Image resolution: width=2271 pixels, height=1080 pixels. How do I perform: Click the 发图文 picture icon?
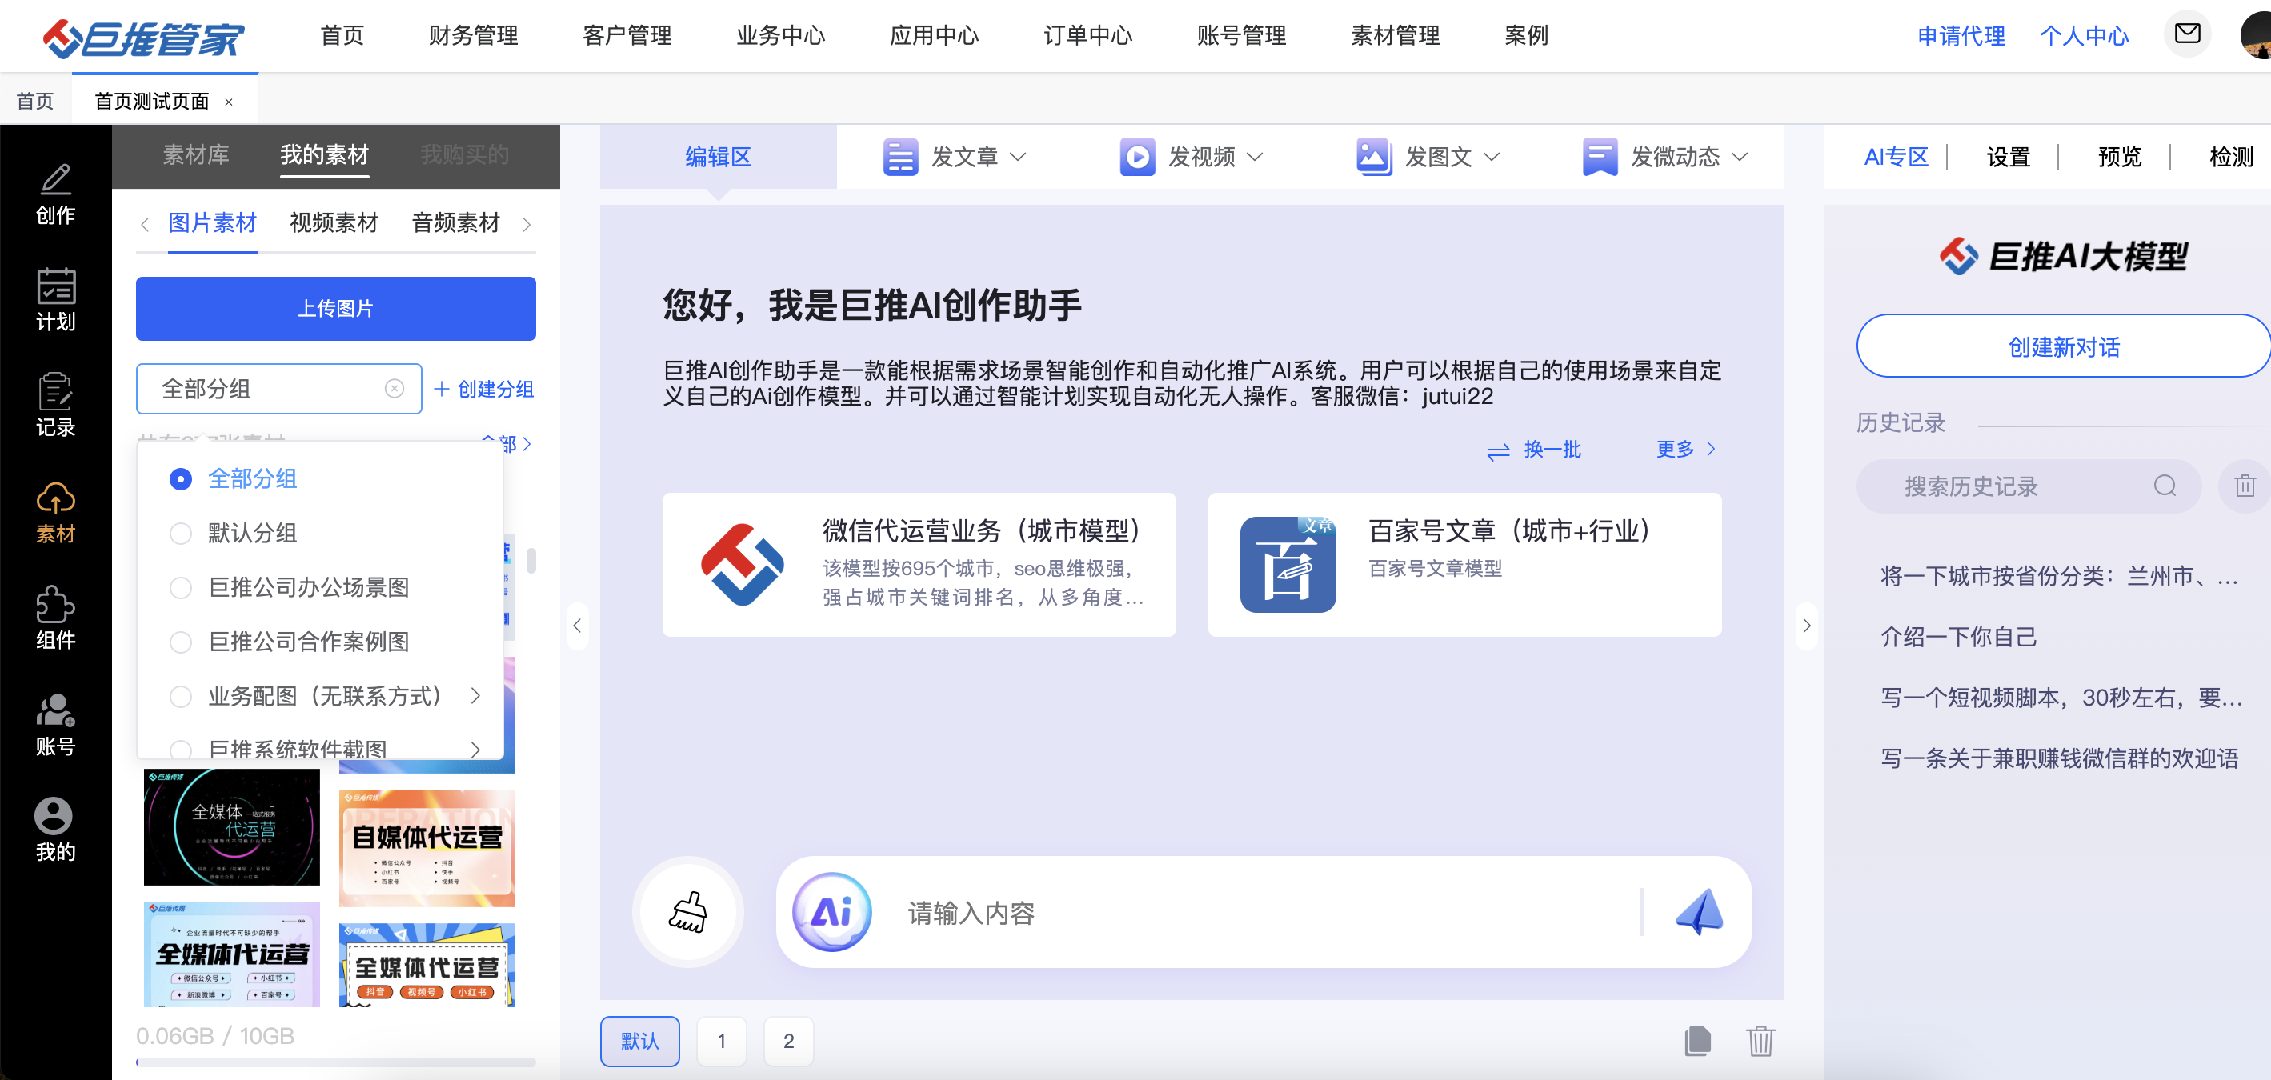tap(1373, 157)
